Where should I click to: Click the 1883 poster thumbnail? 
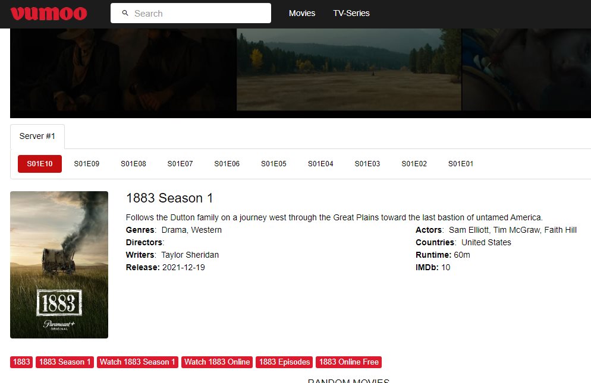tap(59, 264)
